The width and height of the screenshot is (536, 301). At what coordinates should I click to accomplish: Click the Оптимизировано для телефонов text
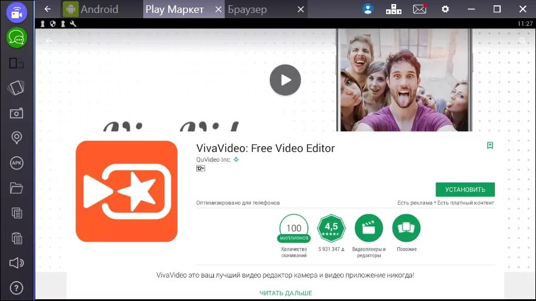pyautogui.click(x=238, y=202)
